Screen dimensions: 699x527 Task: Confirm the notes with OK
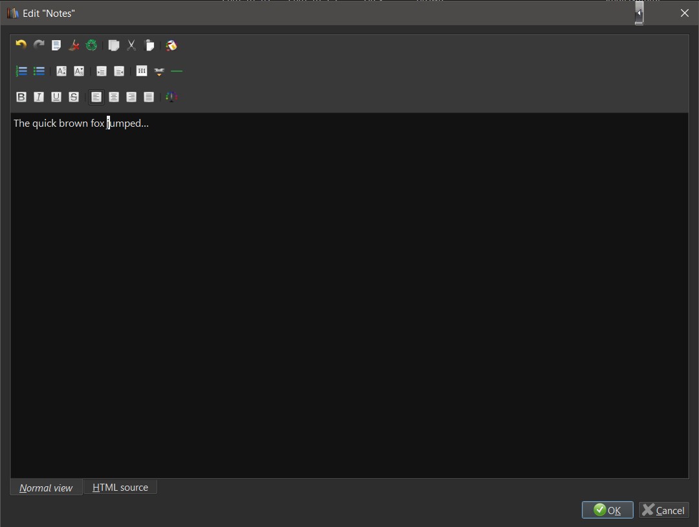[607, 510]
